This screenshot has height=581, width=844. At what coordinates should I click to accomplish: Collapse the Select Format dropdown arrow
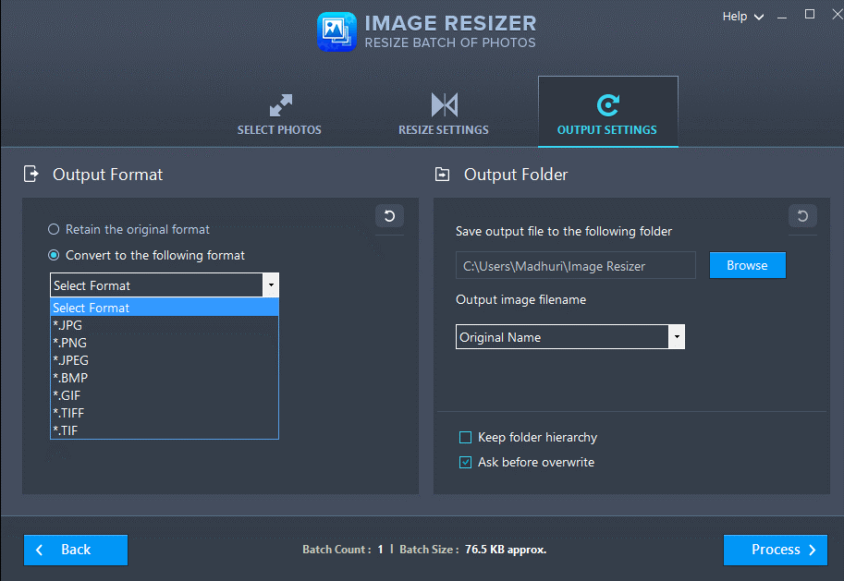[x=271, y=284]
